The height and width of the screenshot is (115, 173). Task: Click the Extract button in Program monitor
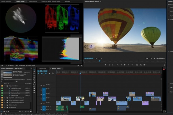[141, 65]
